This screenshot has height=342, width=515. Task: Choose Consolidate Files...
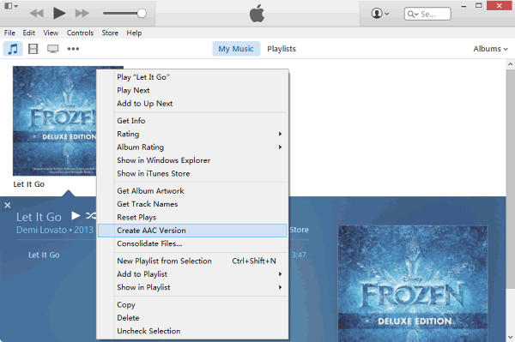[192, 243]
